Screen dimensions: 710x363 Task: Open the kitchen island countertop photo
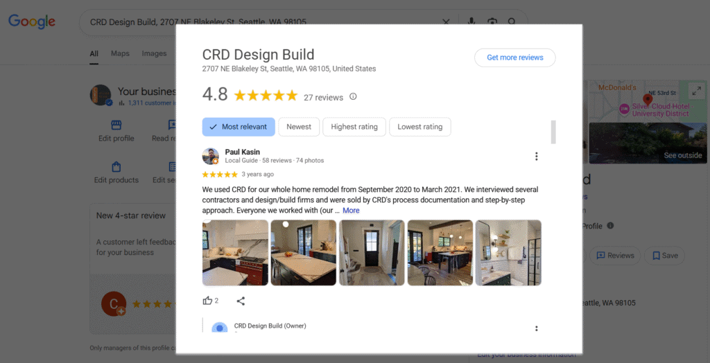(304, 253)
